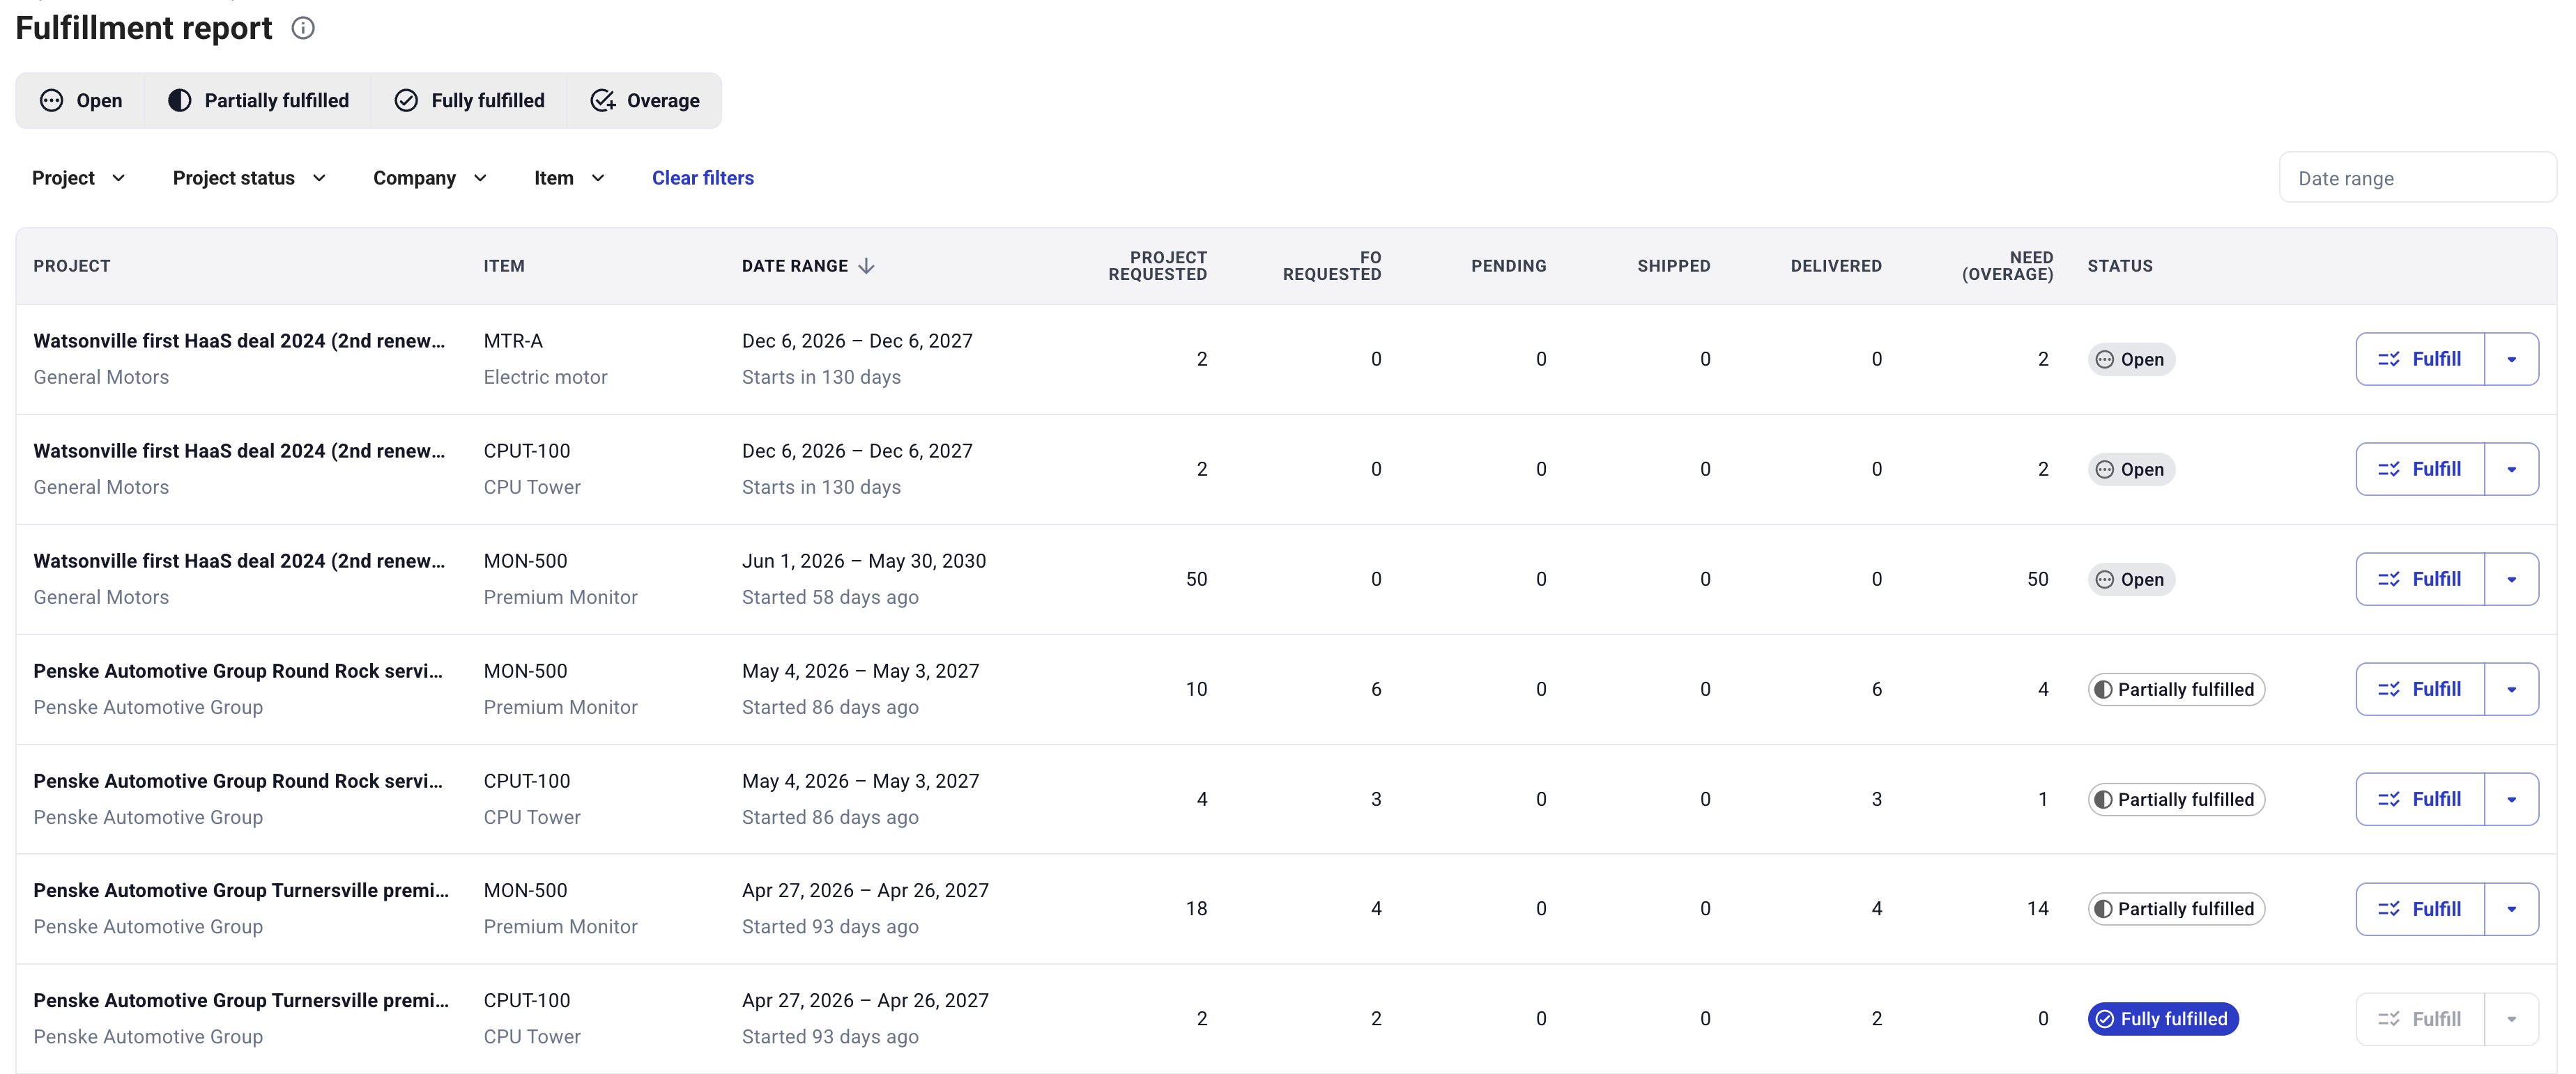This screenshot has height=1074, width=2576.
Task: Open the Project filter dropdown
Action: [78, 178]
